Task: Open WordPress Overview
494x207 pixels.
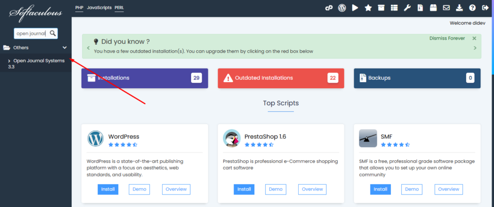Action: tap(176, 189)
